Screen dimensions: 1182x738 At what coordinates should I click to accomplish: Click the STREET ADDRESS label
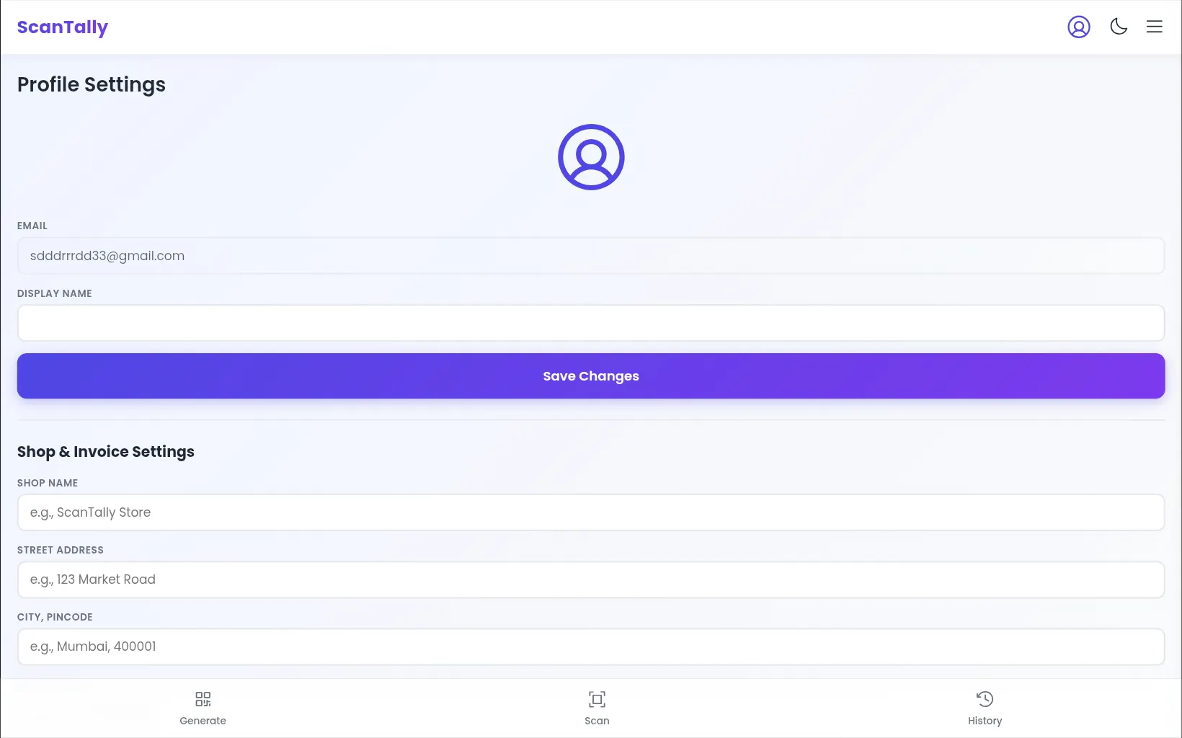pyautogui.click(x=61, y=550)
